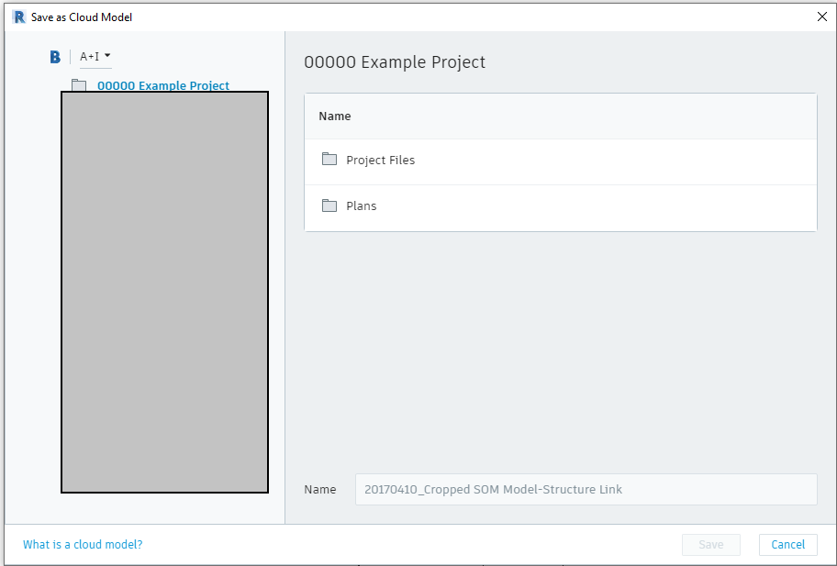Image resolution: width=837 pixels, height=566 pixels.
Task: Click the BIM 360 'B' logo icon
Action: [55, 57]
